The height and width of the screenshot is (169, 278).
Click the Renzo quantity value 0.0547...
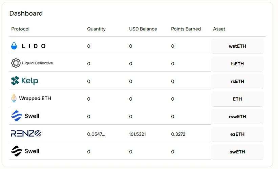96,134
